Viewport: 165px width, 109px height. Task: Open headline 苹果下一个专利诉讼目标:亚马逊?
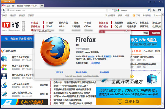(70, 86)
